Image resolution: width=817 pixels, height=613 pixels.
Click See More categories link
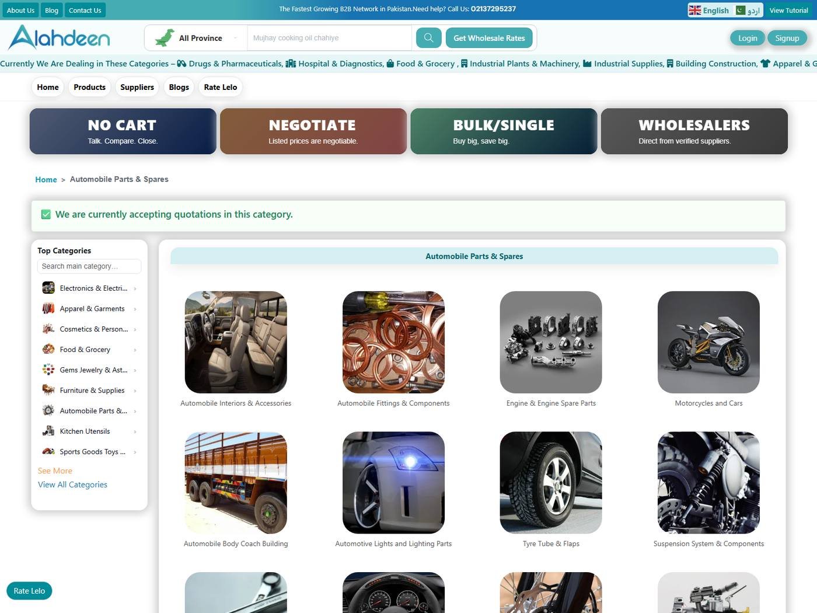pyautogui.click(x=55, y=471)
